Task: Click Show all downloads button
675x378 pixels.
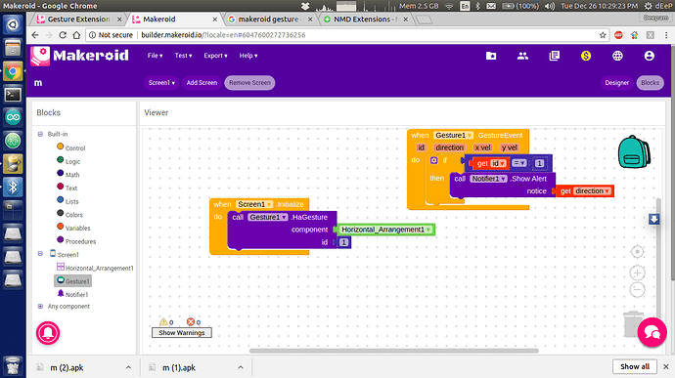Action: pyautogui.click(x=635, y=366)
